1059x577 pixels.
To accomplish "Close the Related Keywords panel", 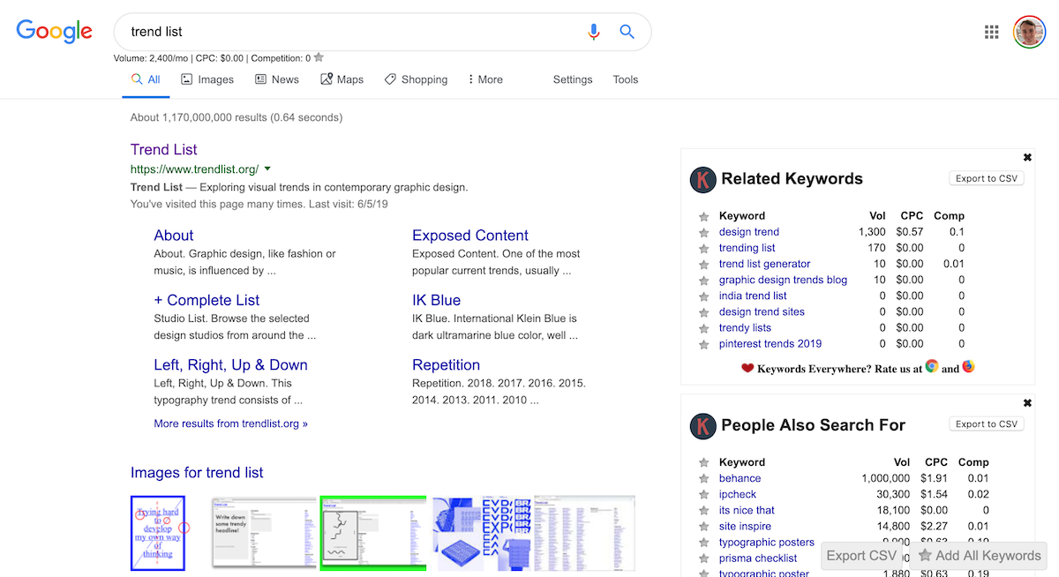I will (1027, 157).
